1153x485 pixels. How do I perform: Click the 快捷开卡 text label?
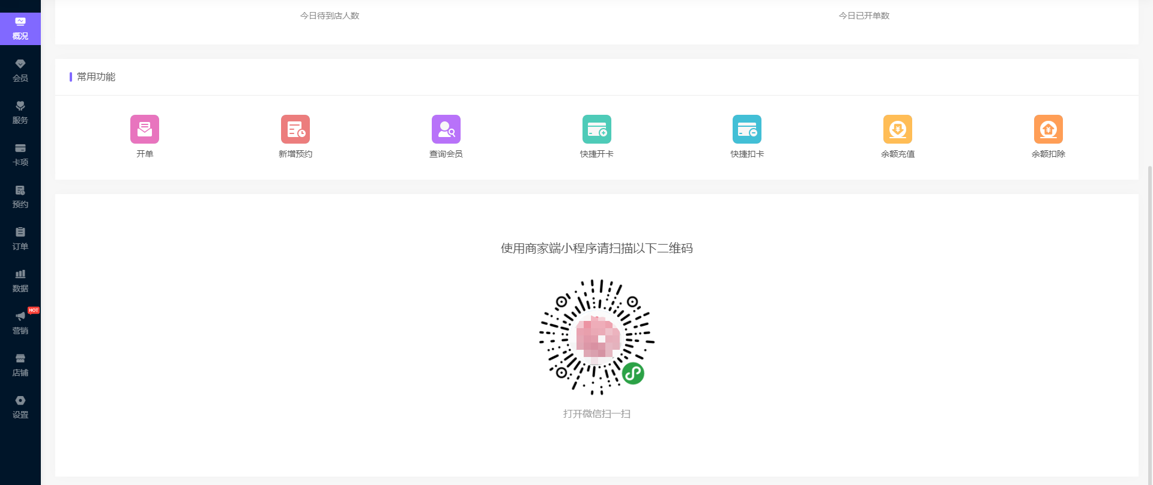click(597, 154)
